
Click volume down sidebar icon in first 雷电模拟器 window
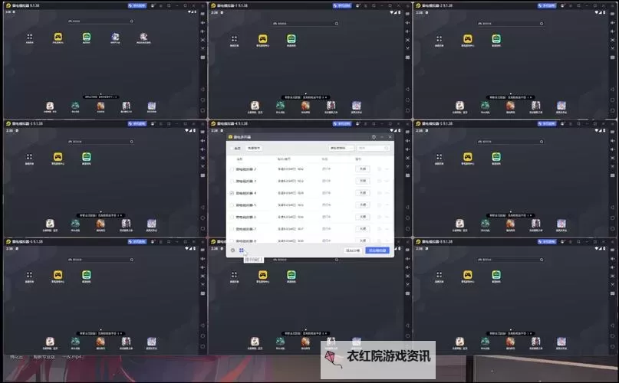click(x=203, y=31)
